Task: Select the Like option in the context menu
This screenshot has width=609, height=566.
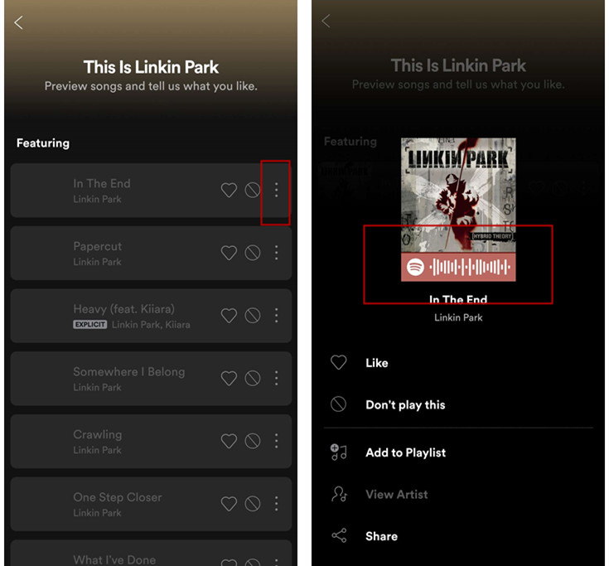Action: click(376, 363)
